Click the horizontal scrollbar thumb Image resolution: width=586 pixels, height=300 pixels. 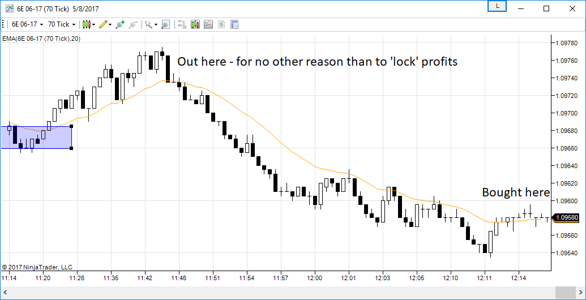tap(567, 292)
